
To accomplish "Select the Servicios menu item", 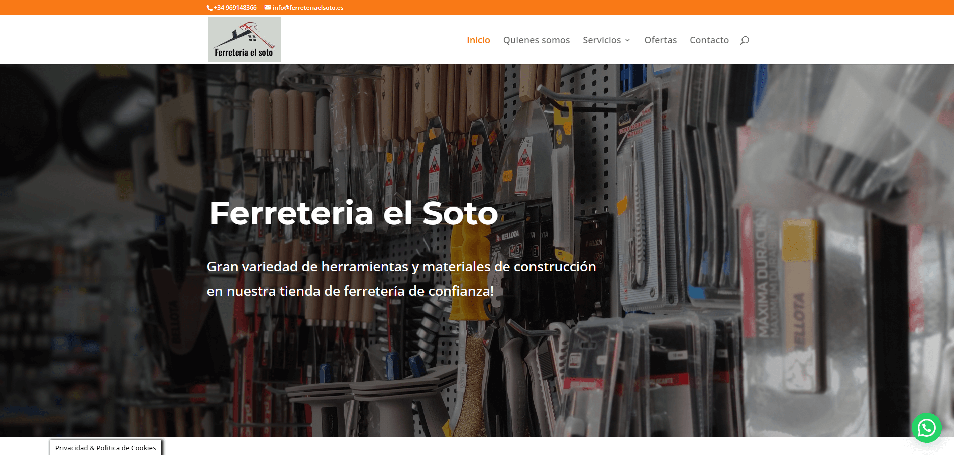I will coord(601,40).
